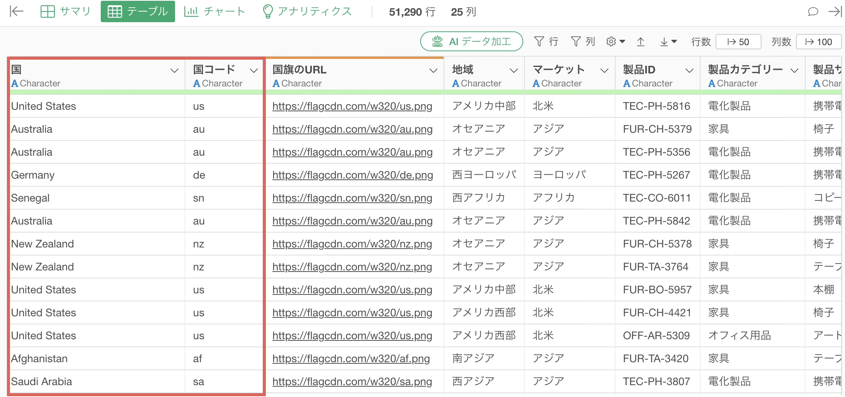Edit the 行数 row count field
The image size is (845, 397).
click(738, 42)
